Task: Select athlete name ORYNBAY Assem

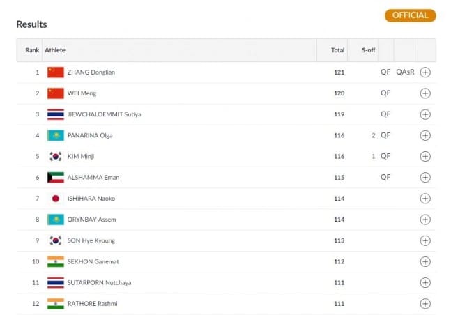Action: pyautogui.click(x=91, y=220)
